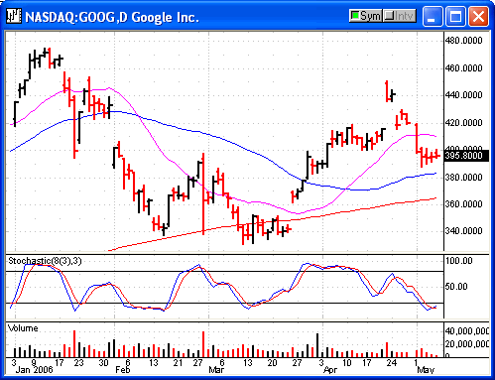
Task: Click the 100.00 stochastic scale label
Action: coord(459,261)
